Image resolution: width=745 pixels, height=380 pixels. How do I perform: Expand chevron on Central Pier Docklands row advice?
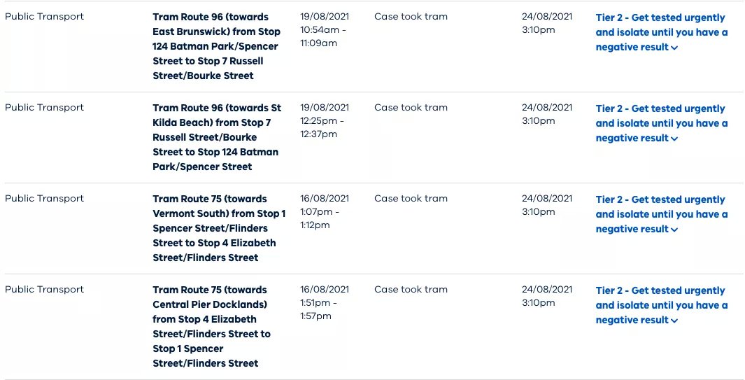pos(674,321)
